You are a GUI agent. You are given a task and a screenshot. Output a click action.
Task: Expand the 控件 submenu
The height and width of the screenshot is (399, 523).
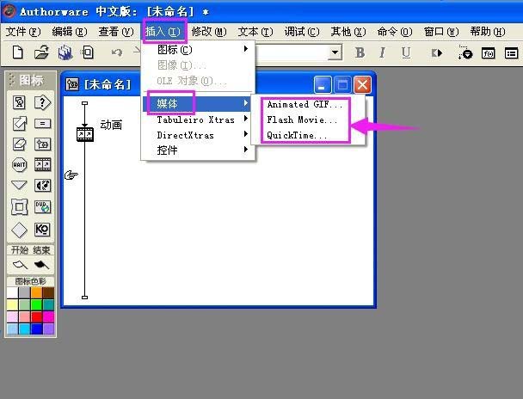198,150
